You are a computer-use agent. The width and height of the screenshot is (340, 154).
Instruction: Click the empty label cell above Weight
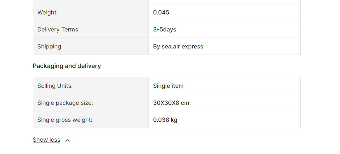(x=91, y=2)
